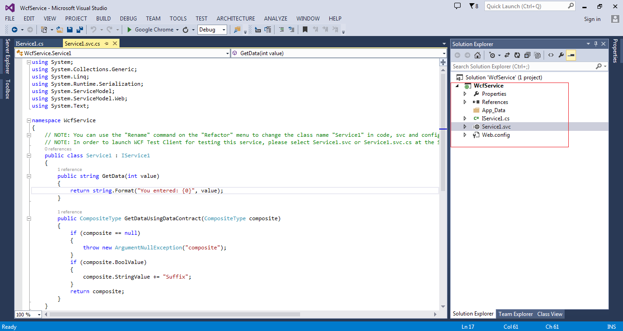Toggle the Preview Selected Items button
Viewport: 623px width, 331px height.
571,55
